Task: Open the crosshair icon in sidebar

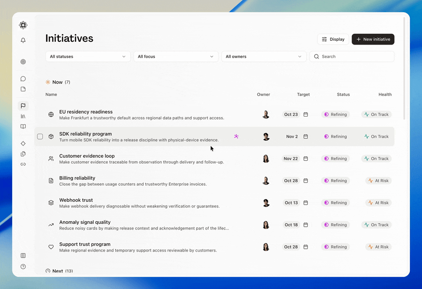Action: tap(23, 143)
